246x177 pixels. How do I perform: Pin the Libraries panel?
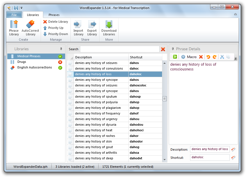[61, 49]
